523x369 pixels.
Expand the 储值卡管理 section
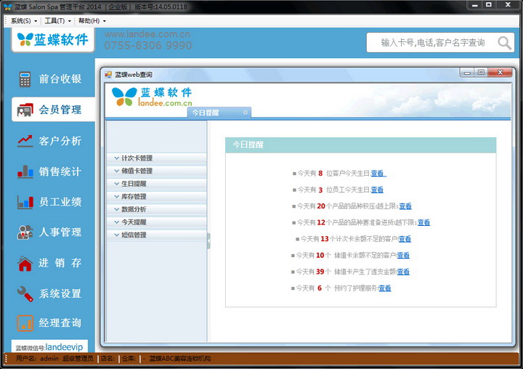(156, 171)
